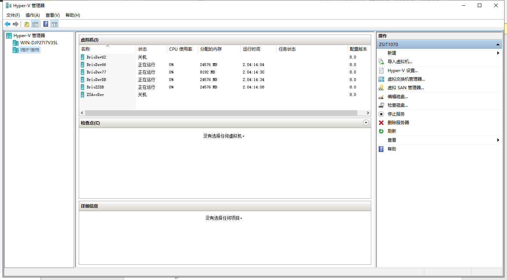Select the WIN-DJP27I7V35L tree node

coord(39,43)
